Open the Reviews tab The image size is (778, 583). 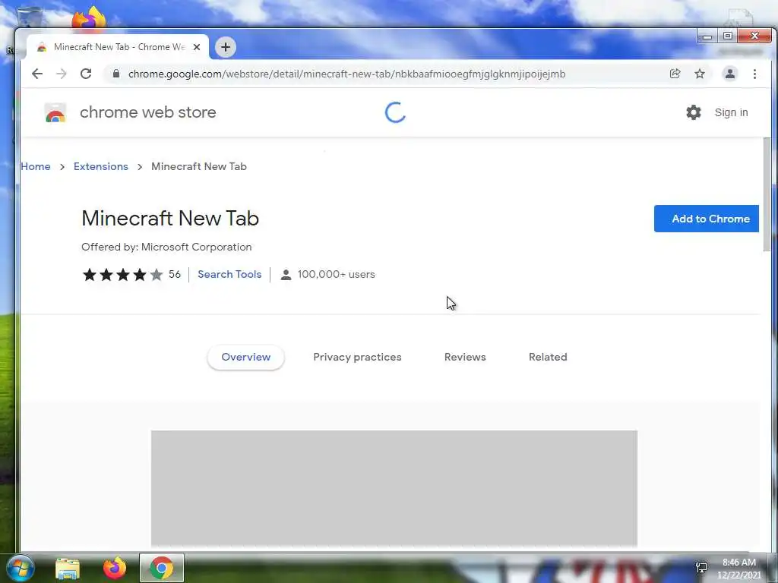point(465,357)
